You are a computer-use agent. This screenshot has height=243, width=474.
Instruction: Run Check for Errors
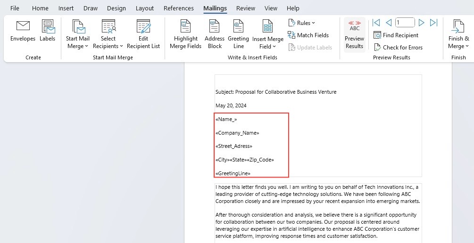tap(398, 48)
